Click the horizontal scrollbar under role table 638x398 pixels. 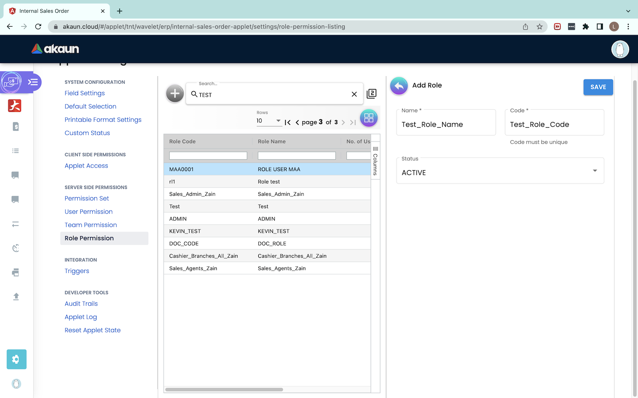click(x=224, y=390)
